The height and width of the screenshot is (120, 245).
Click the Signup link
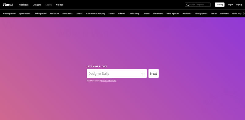(239, 5)
